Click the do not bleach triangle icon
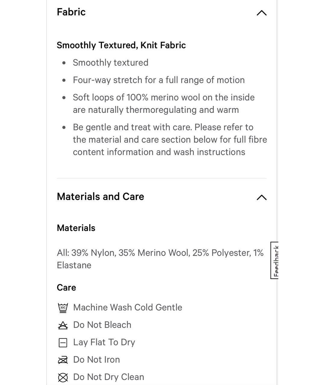325x385 pixels. (x=63, y=325)
